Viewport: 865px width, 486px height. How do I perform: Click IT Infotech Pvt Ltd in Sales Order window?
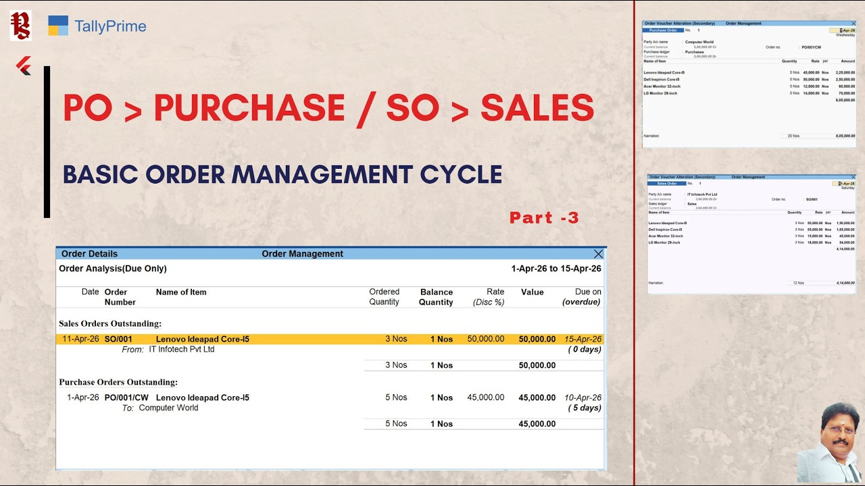click(x=702, y=194)
